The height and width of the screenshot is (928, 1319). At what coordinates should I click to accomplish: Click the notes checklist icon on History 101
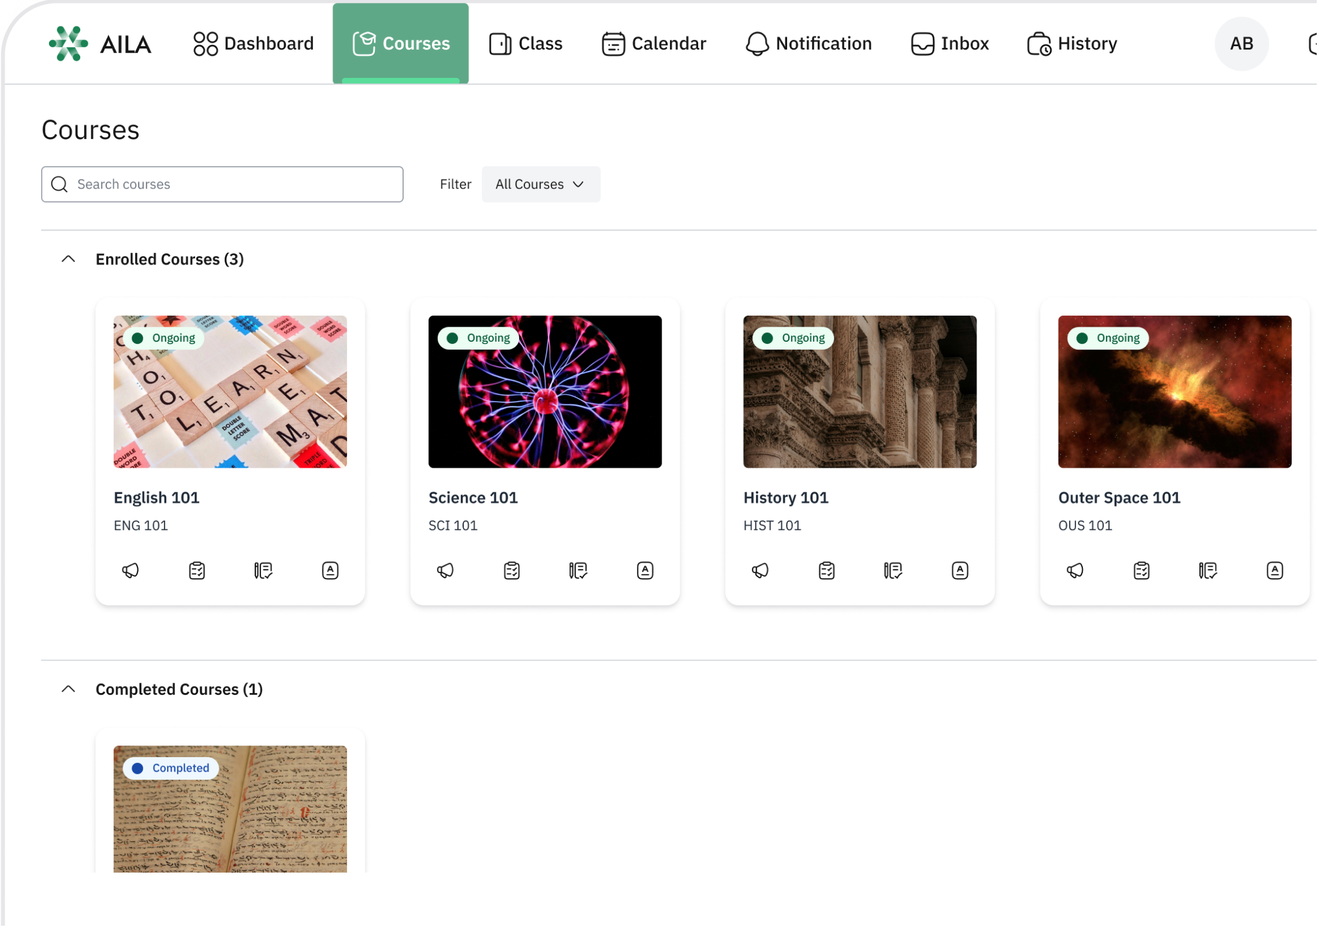point(893,570)
